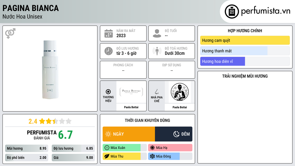Click the star badge icon above Thương hiệu
295x166 pixels.
[x=108, y=92]
